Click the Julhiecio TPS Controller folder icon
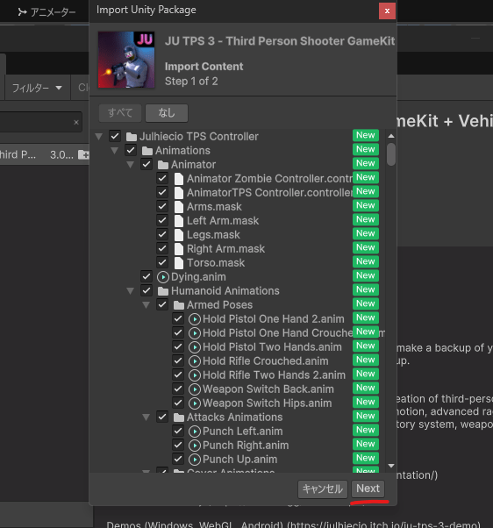Viewport: 493px width, 528px height. coord(132,137)
